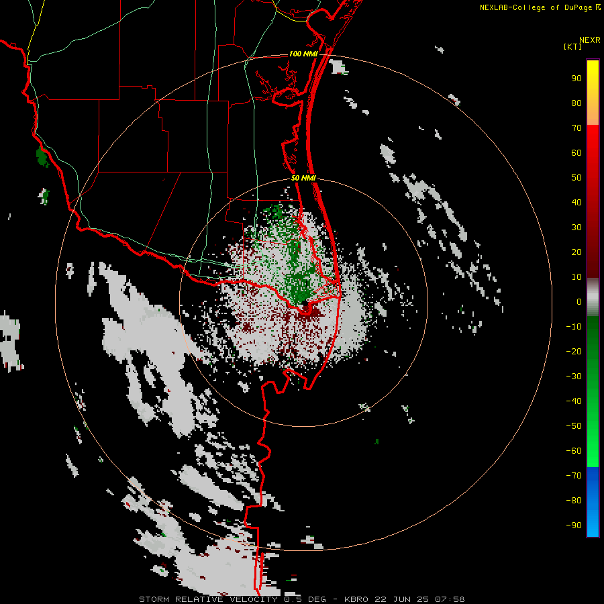Click the blue bottom segment of color bar
Viewport: 604px width, 604px height.
click(593, 502)
